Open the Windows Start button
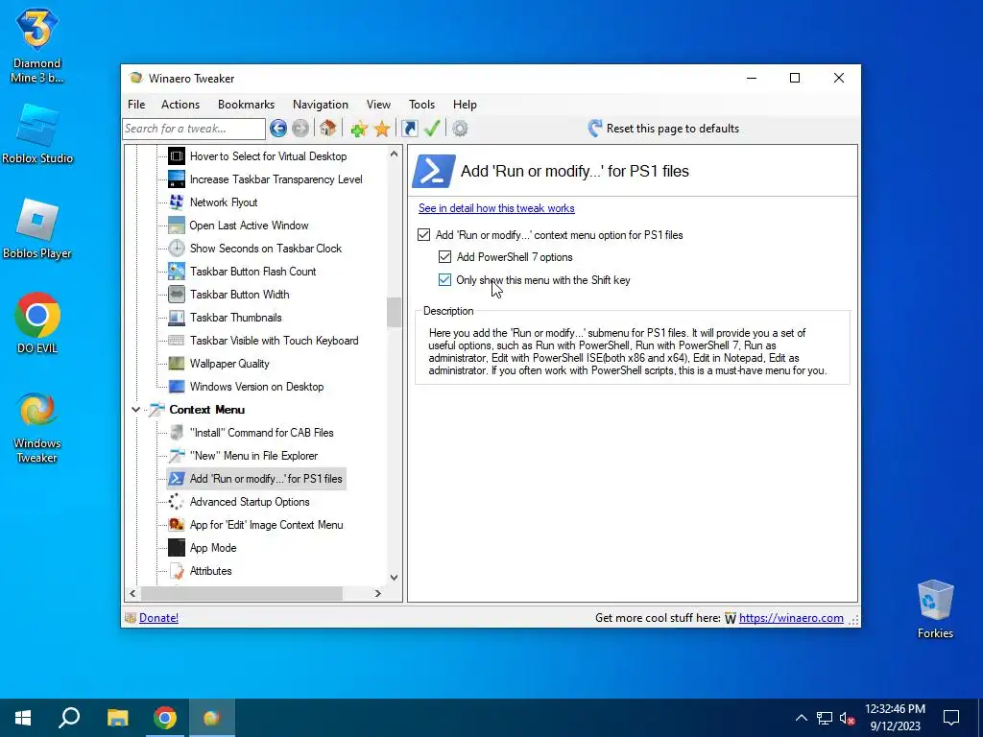This screenshot has height=737, width=983. (23, 718)
